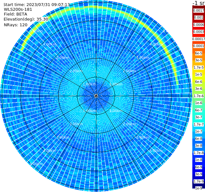Choose the 3e-5 colorbar tick

tap(199, 60)
